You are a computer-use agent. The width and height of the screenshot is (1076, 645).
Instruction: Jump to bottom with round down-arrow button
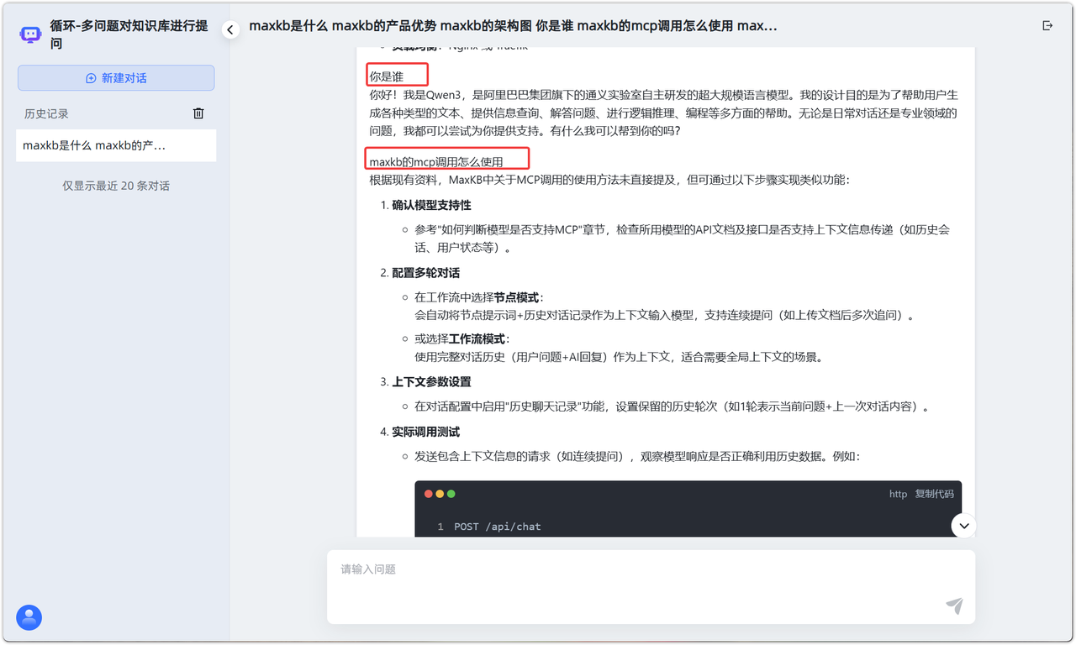tap(964, 526)
